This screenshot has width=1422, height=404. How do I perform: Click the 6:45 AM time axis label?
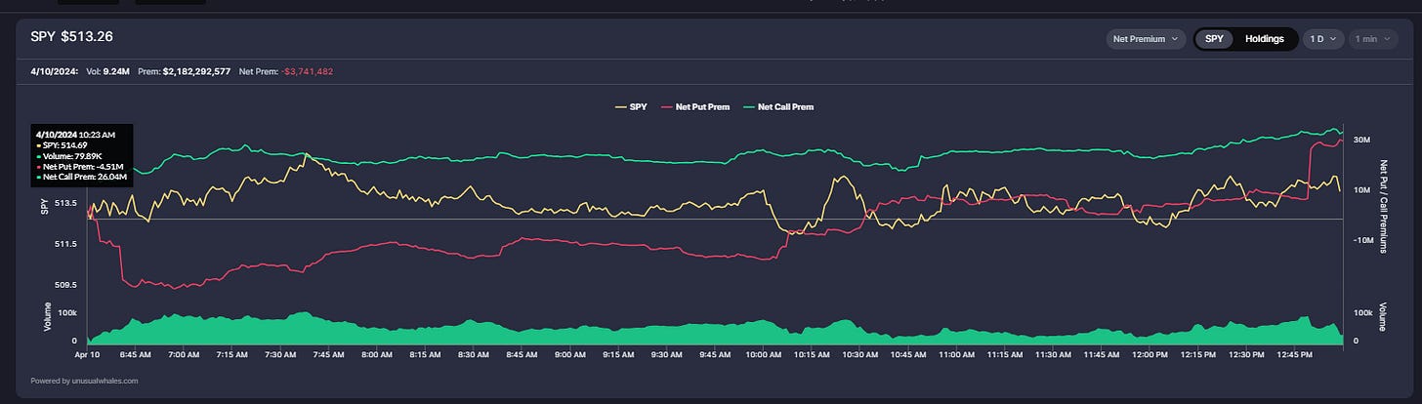(137, 355)
